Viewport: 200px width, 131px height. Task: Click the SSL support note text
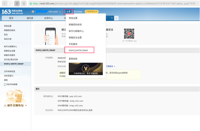[x=75, y=110]
